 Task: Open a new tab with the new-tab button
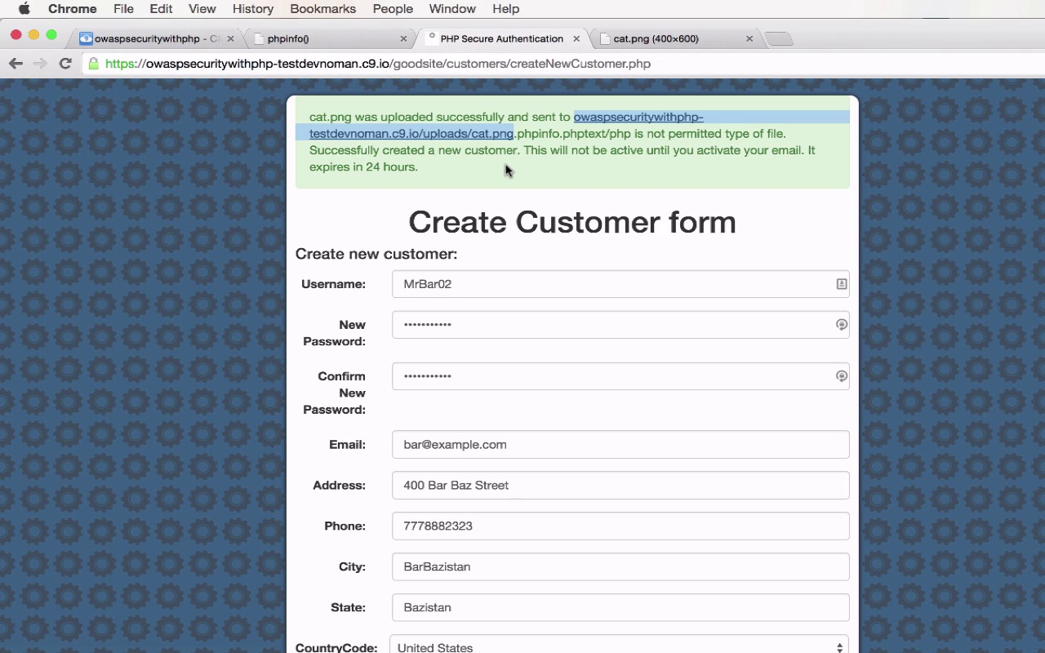click(779, 38)
